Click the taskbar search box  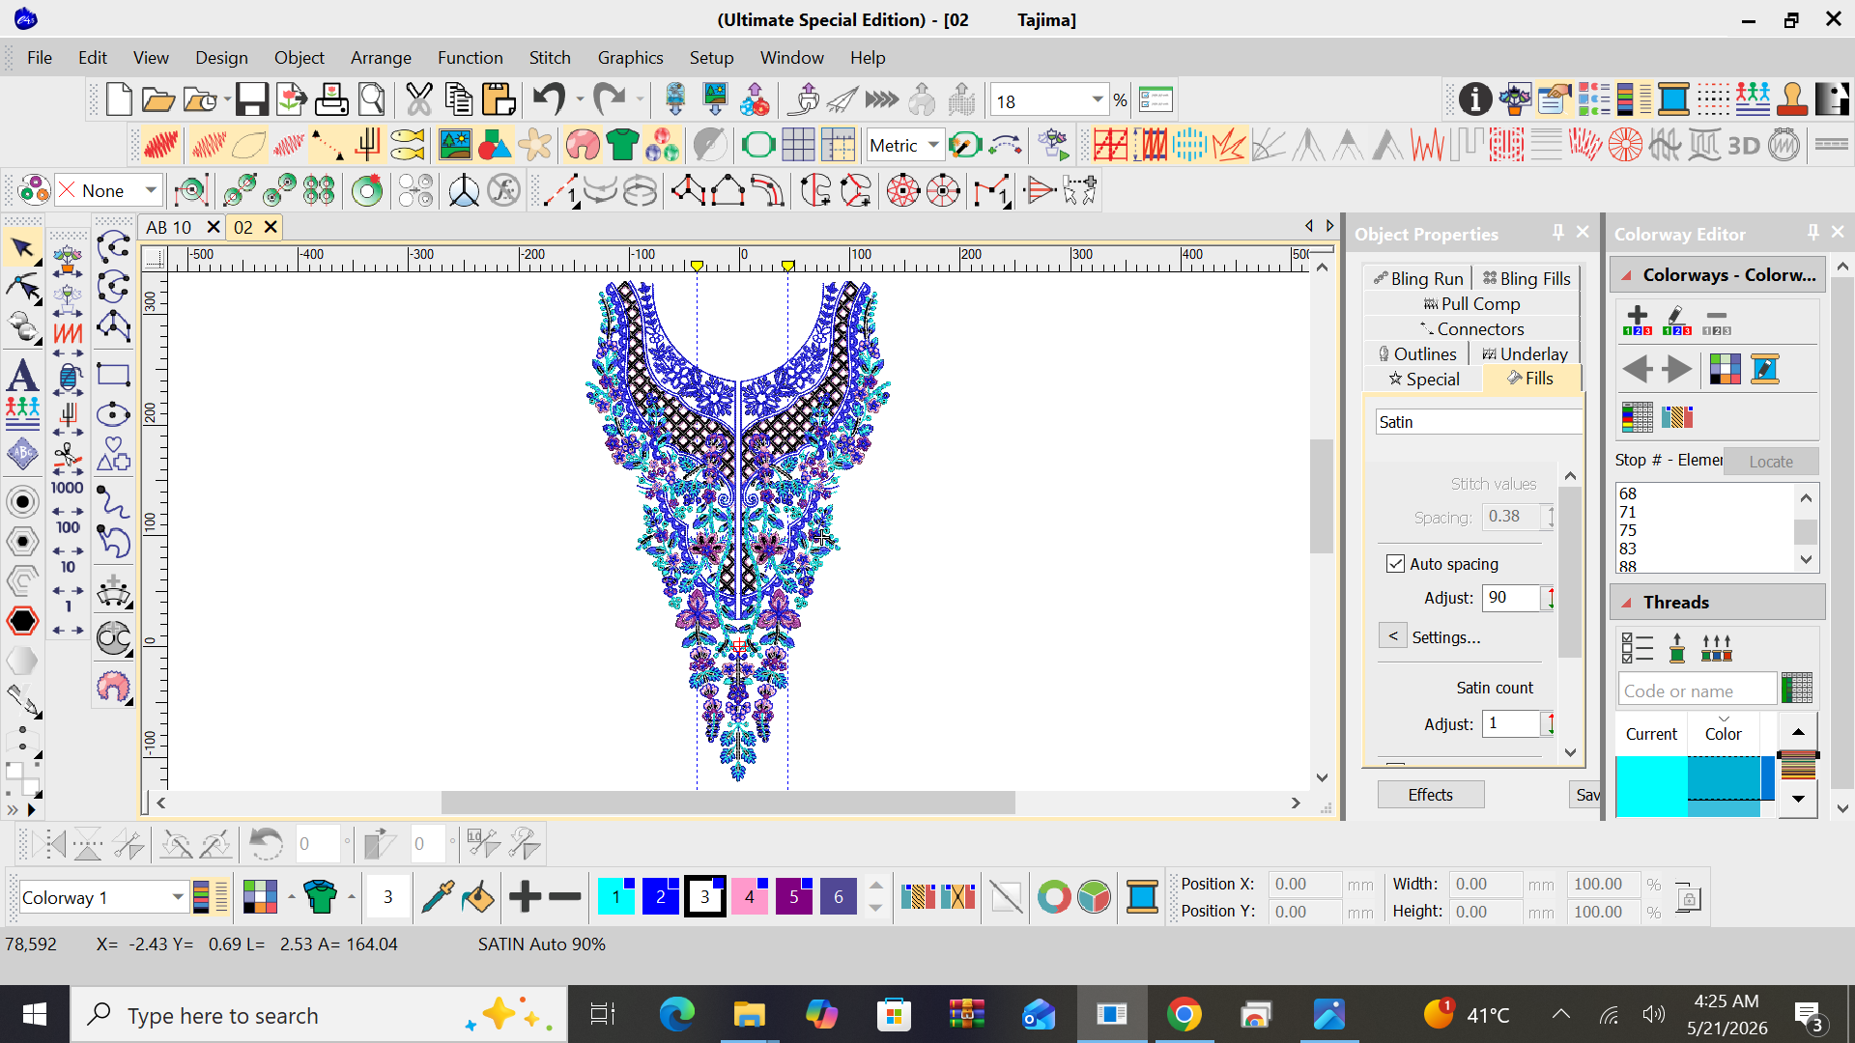pos(319,1015)
